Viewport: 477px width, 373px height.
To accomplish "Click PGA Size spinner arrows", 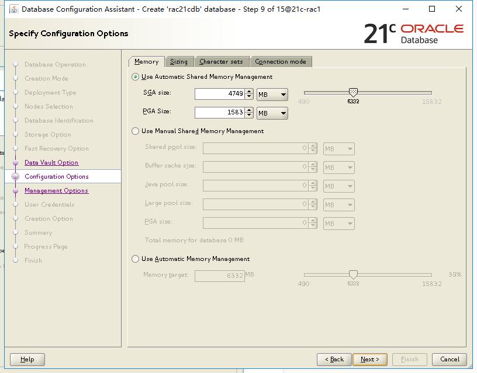I will pos(249,113).
